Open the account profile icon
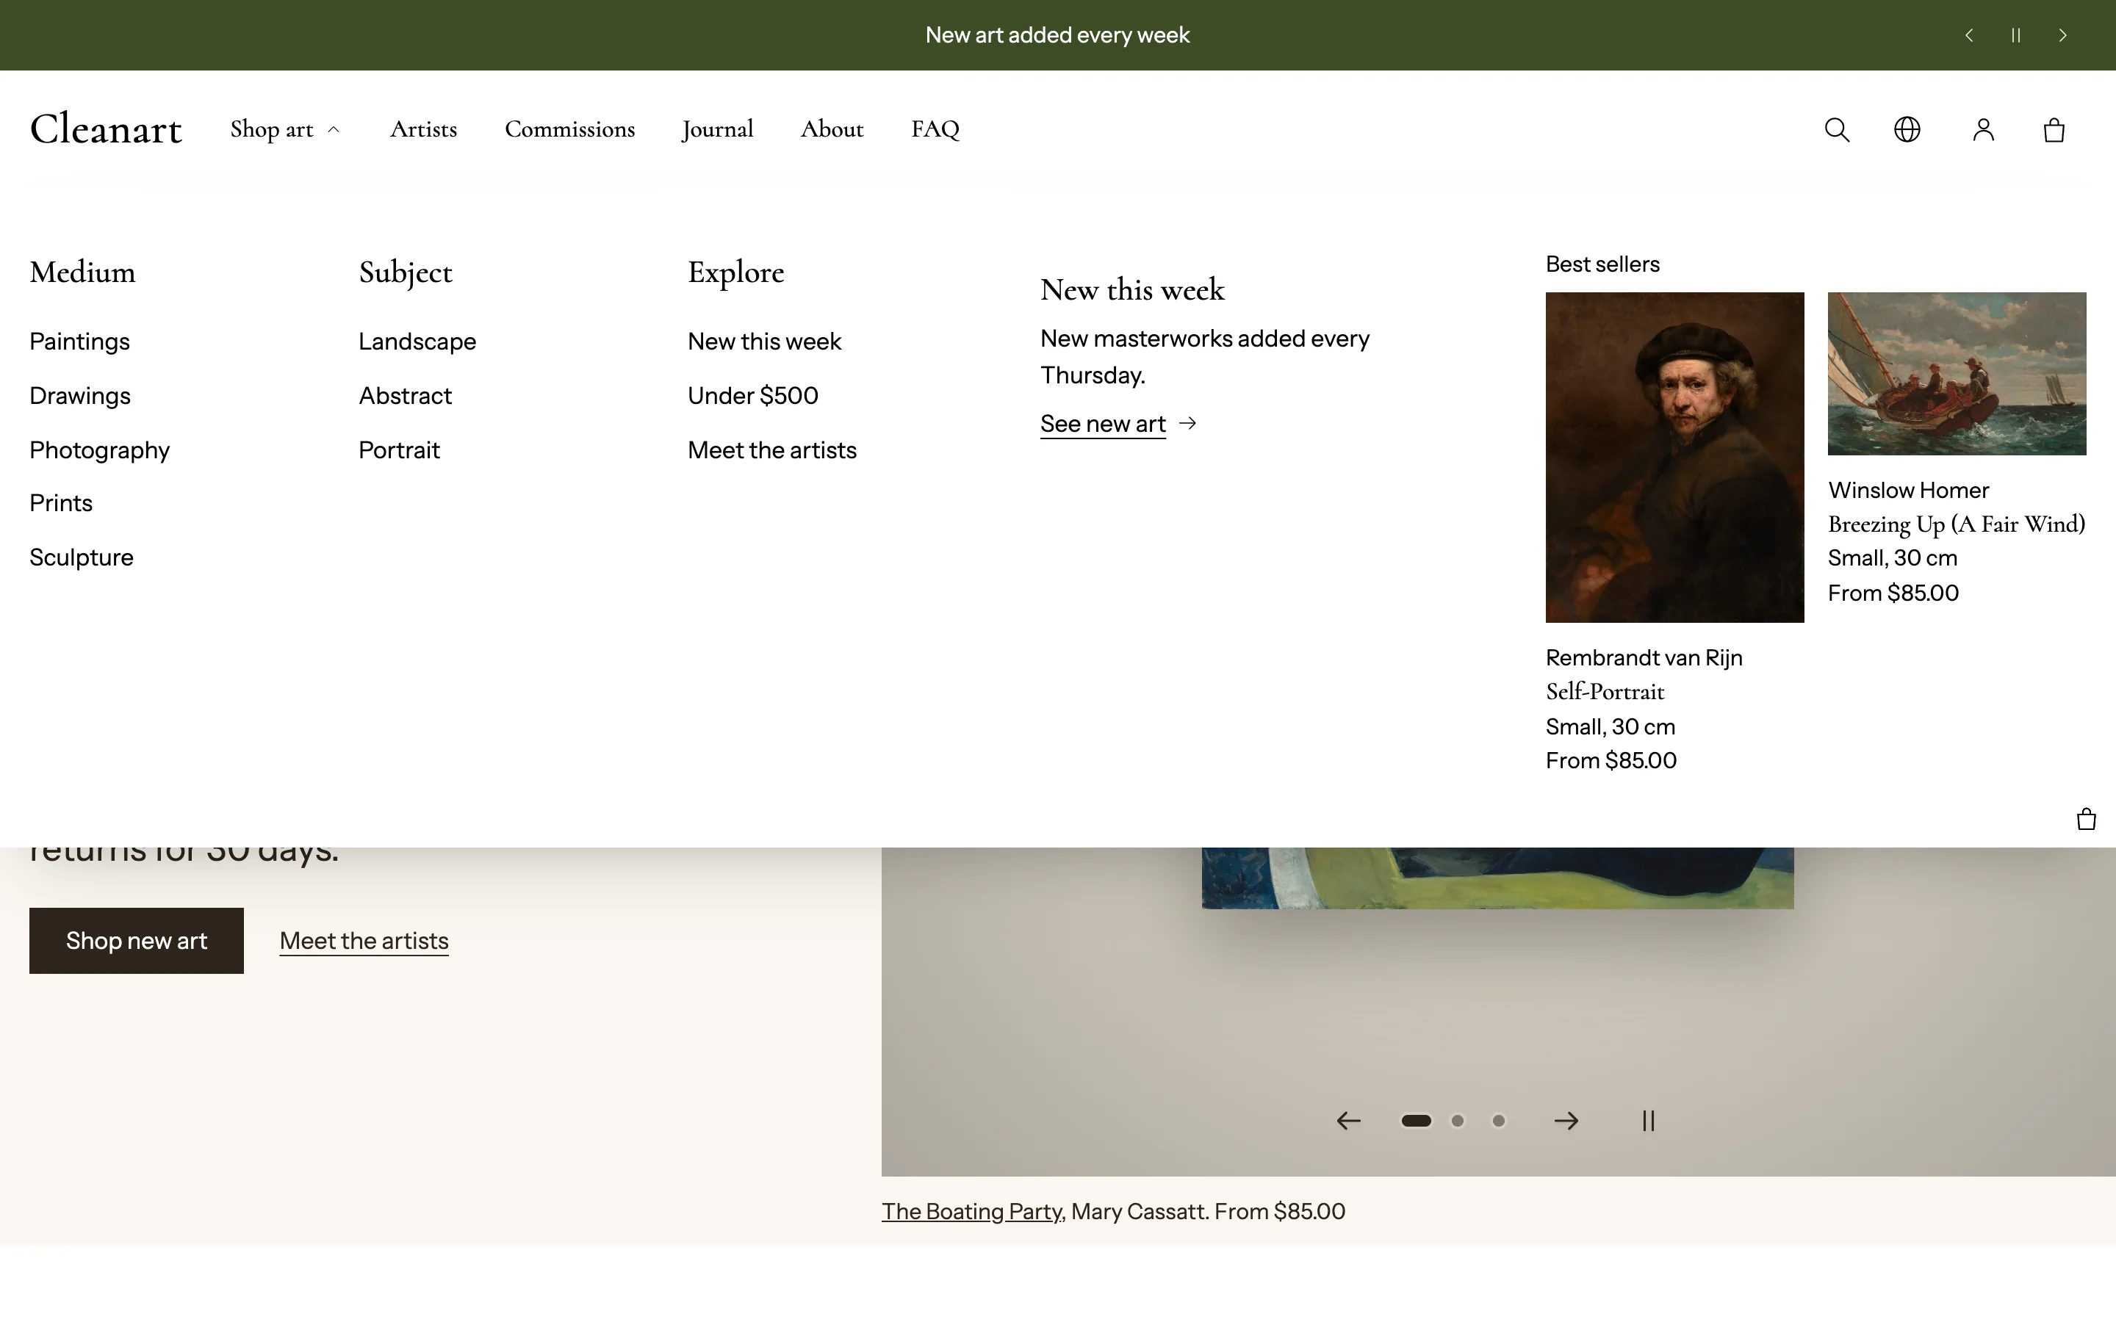The image size is (2116, 1322). click(x=1983, y=129)
